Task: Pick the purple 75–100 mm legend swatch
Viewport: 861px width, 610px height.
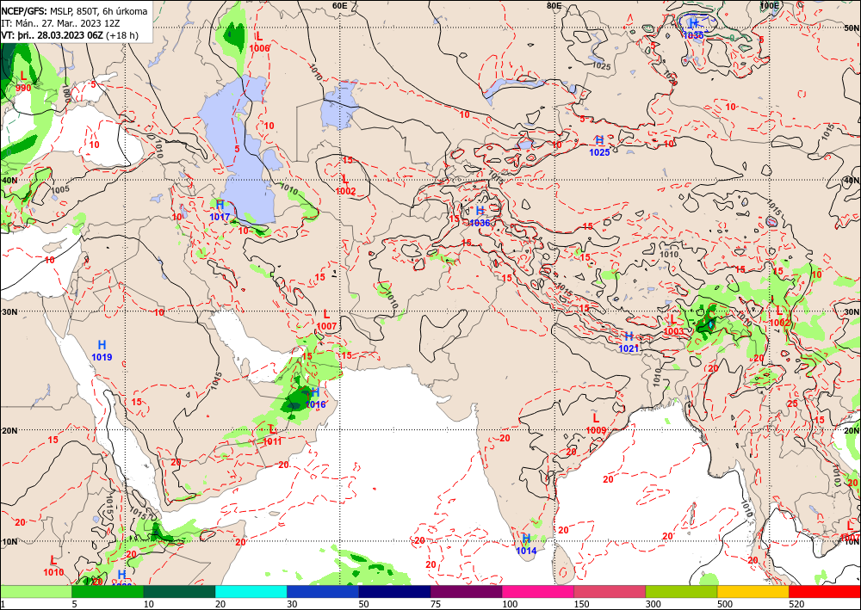Action: coord(466,592)
